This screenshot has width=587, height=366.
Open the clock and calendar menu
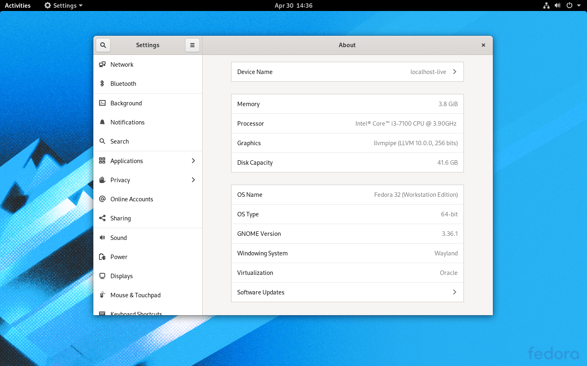coord(293,5)
